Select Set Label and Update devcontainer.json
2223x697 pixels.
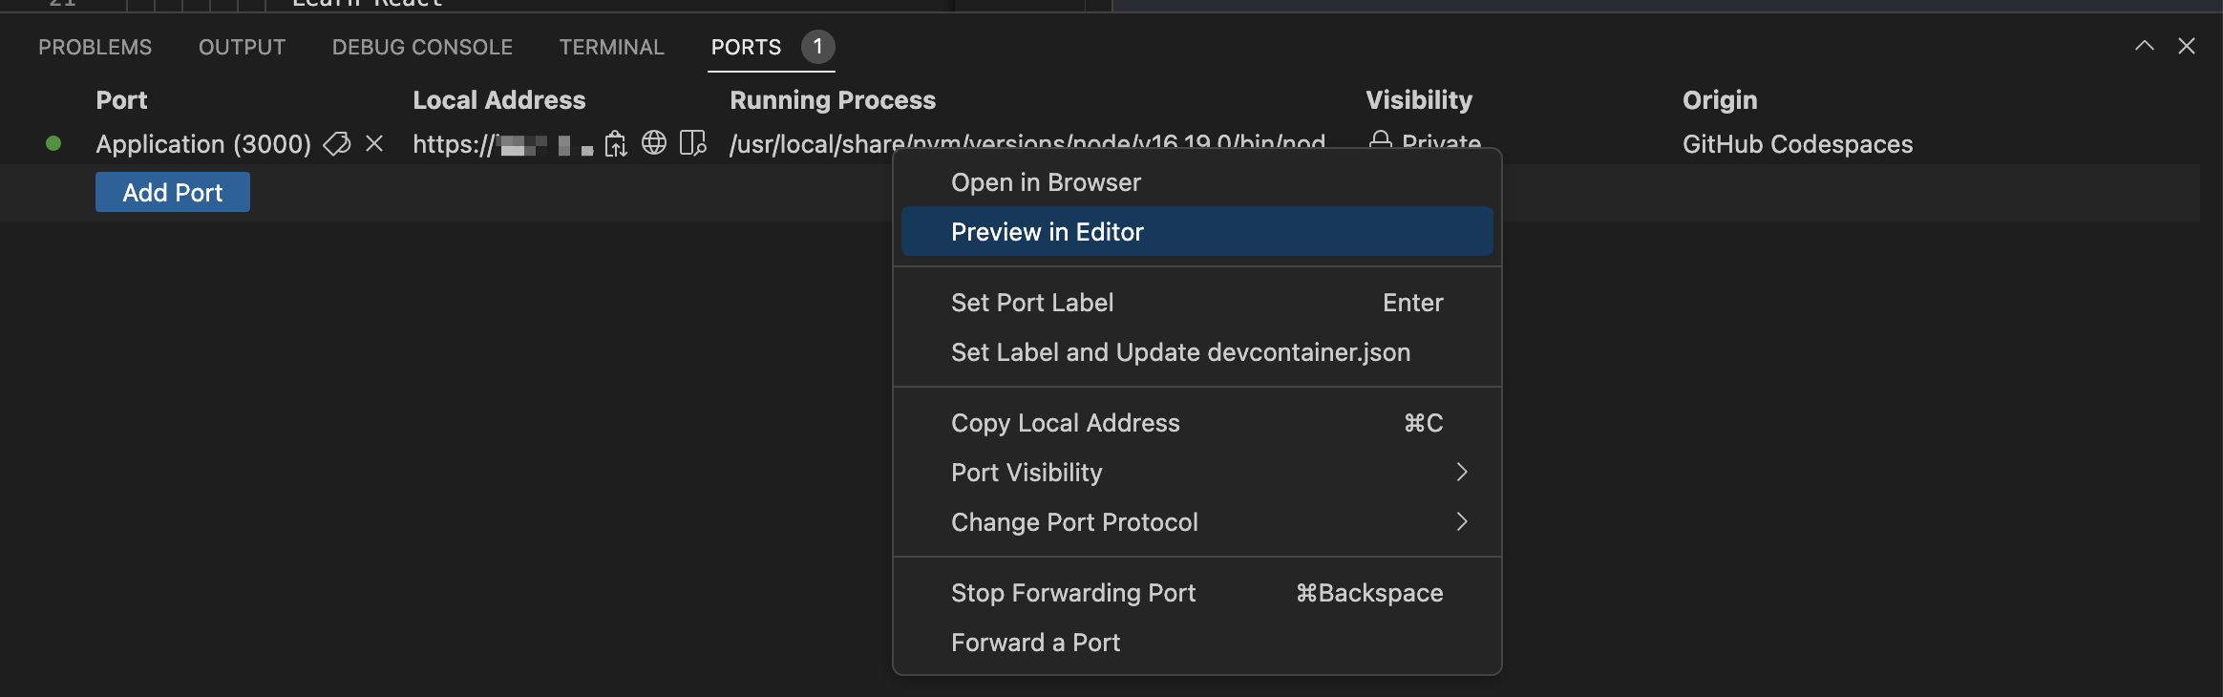[x=1196, y=352]
